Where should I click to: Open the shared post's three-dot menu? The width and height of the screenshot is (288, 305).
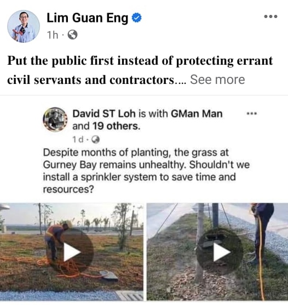pyautogui.click(x=252, y=113)
